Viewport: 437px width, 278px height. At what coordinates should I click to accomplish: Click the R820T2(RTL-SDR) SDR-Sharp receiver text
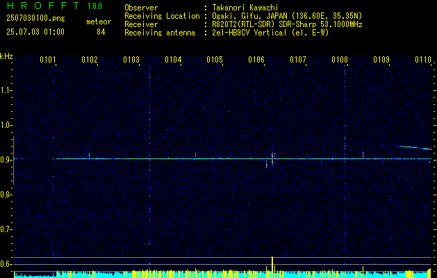(288, 24)
